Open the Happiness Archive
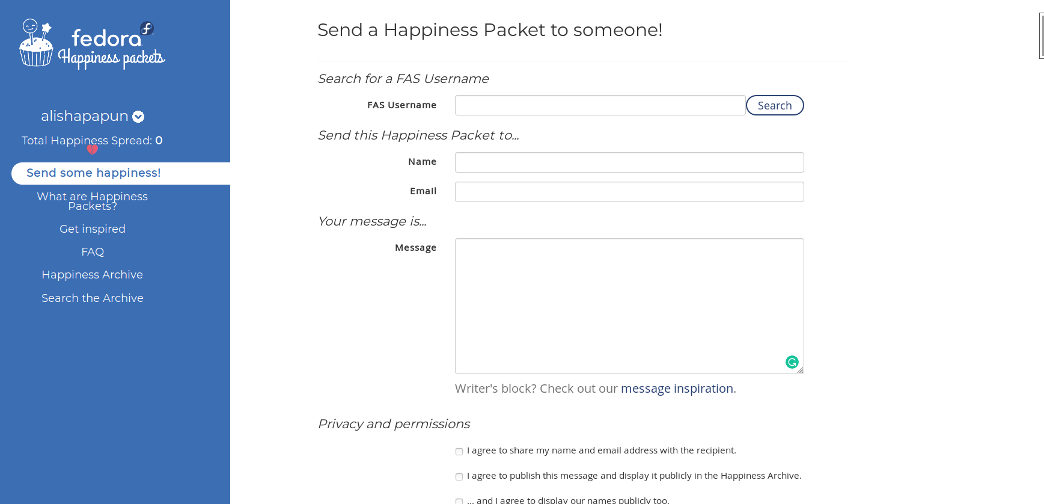Screen dimensions: 1044x504 pyautogui.click(x=93, y=275)
